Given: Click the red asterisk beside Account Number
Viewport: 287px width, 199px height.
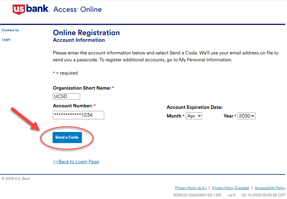Looking at the screenshot, I should point(94,105).
